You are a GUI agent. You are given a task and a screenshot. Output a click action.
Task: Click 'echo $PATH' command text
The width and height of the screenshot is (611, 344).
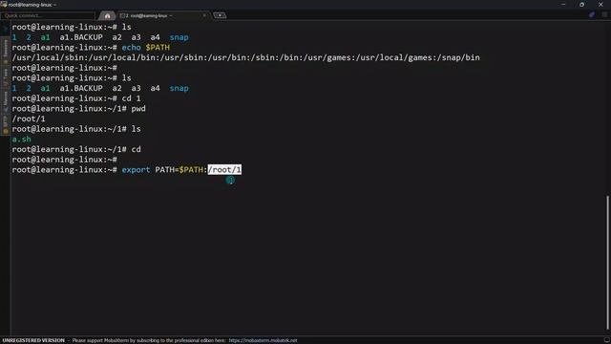click(146, 48)
